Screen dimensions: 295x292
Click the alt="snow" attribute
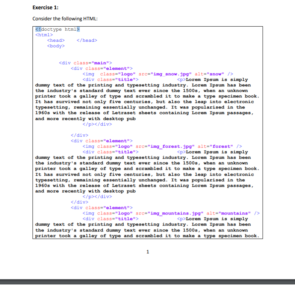click(209, 74)
